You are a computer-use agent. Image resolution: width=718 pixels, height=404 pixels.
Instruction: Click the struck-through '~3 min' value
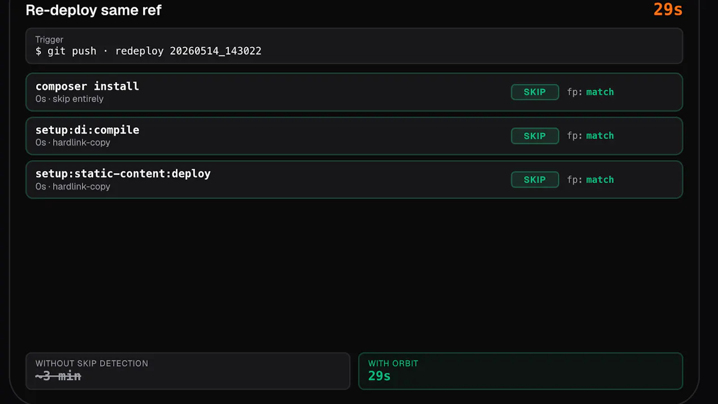[58, 376]
